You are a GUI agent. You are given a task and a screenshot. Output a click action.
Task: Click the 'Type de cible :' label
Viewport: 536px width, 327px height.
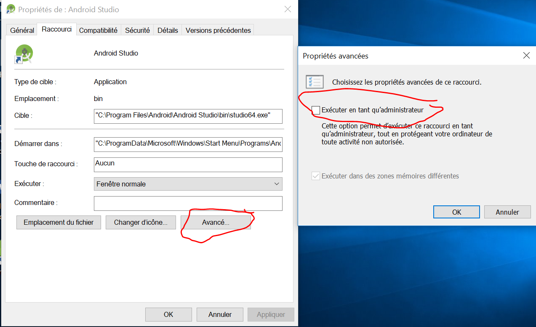tap(35, 82)
